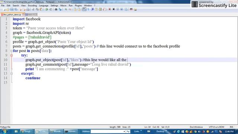Collapse the try block at line 9

(12, 55)
